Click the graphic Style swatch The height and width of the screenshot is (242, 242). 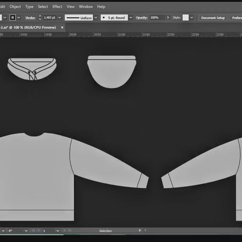[x=186, y=18]
